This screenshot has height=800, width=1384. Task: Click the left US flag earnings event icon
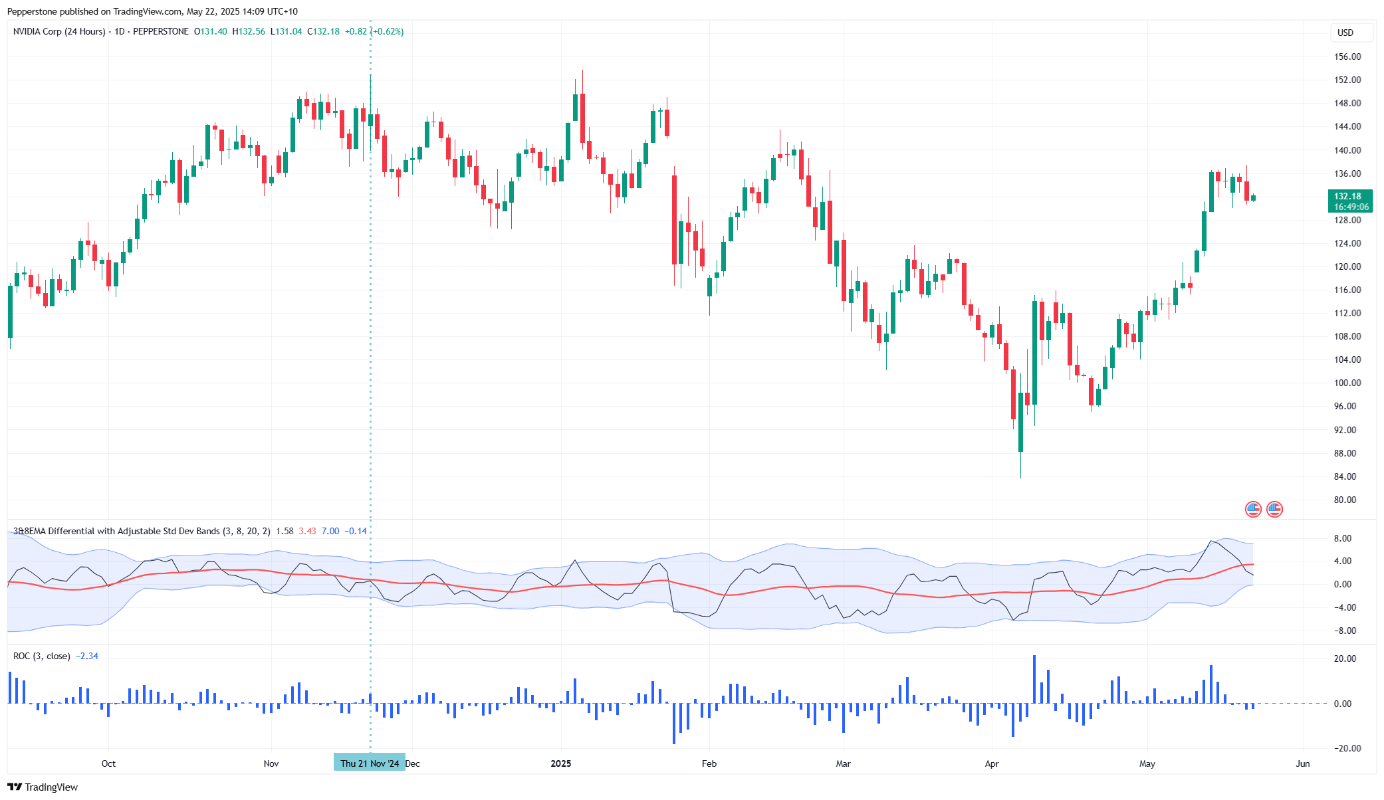point(1253,510)
